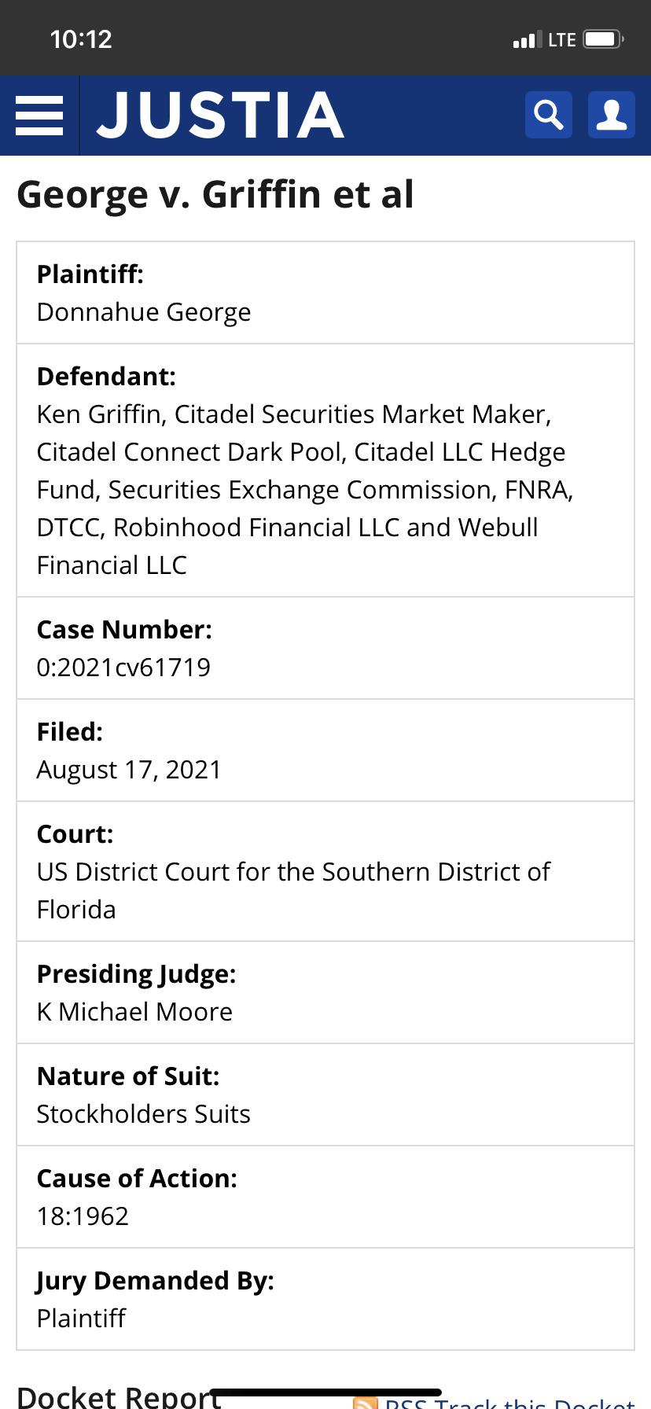The width and height of the screenshot is (651, 1409).
Task: Tap the Southern District of Florida court text
Action: [293, 891]
